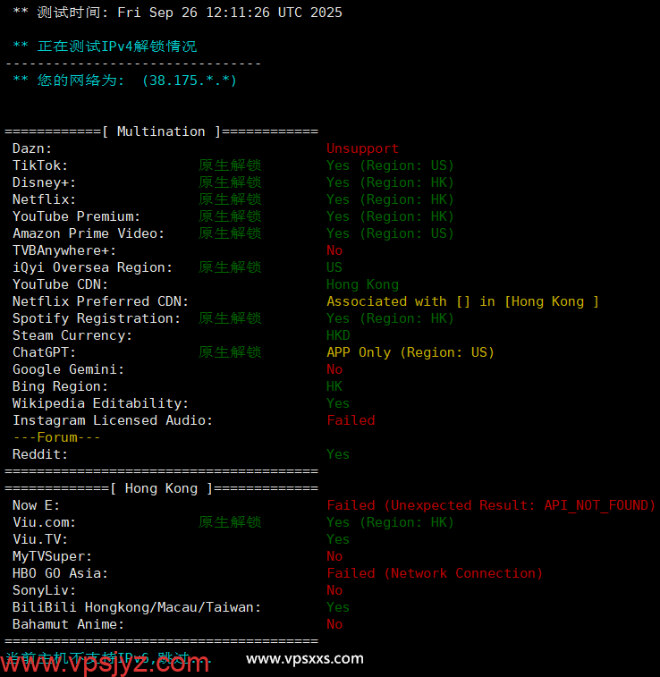Select the Bahamut Anime label
Viewport: 660px width, 677px height.
(x=68, y=624)
